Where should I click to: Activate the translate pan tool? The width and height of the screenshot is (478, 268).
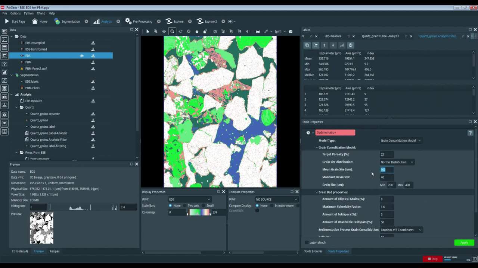(x=164, y=31)
